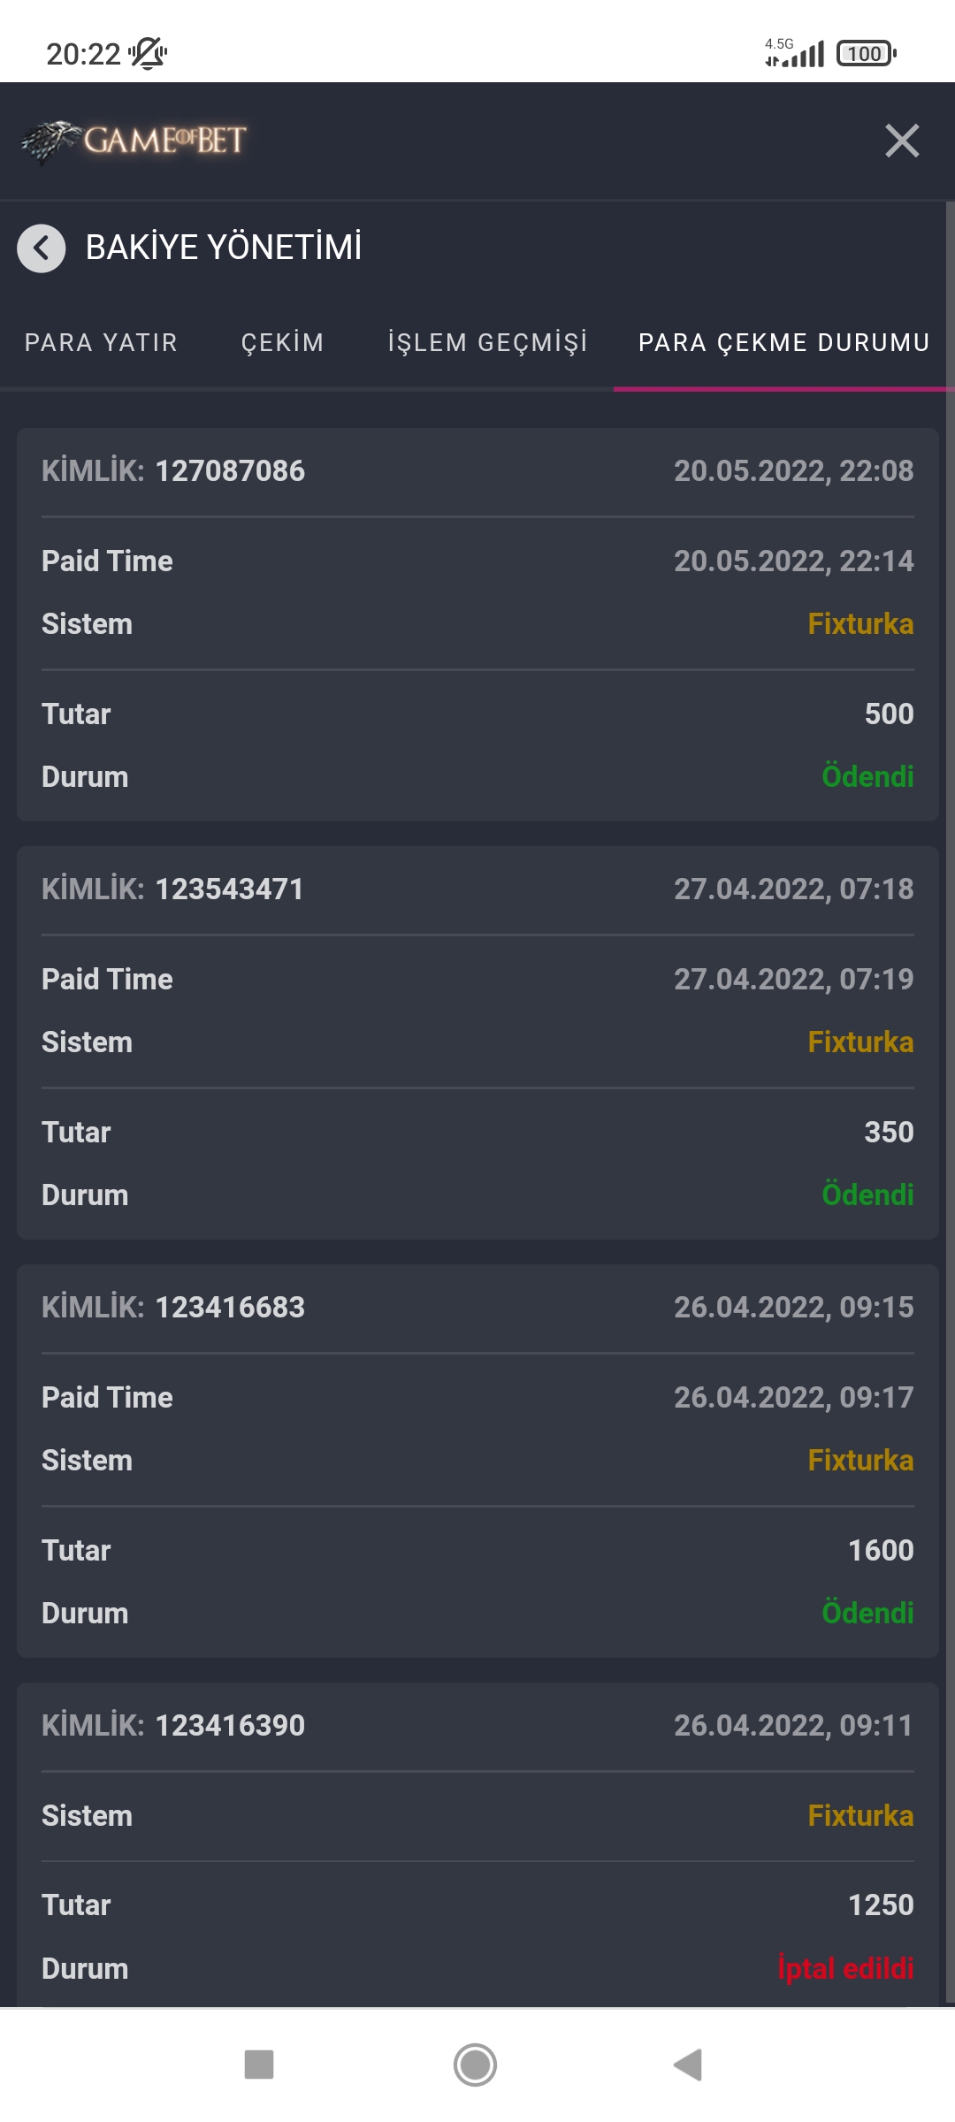
Task: Select the PARA ÇEKME DURUMU tab
Action: [783, 343]
